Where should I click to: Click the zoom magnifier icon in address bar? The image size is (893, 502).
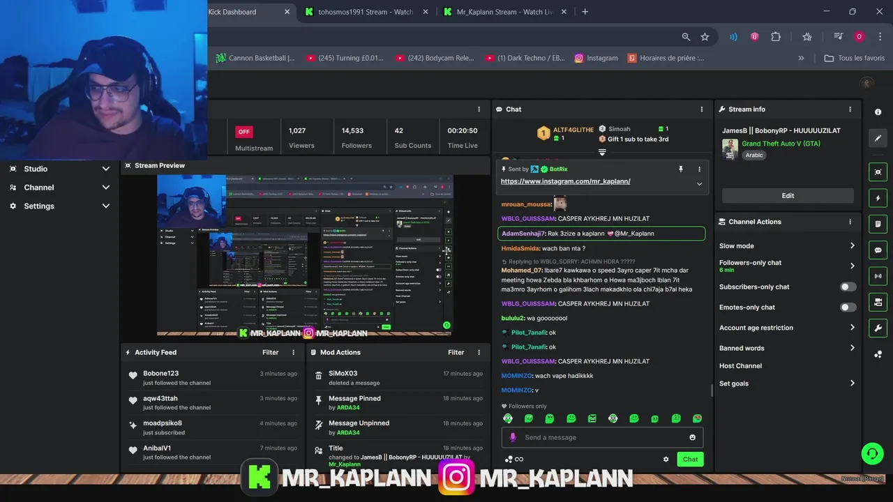686,37
